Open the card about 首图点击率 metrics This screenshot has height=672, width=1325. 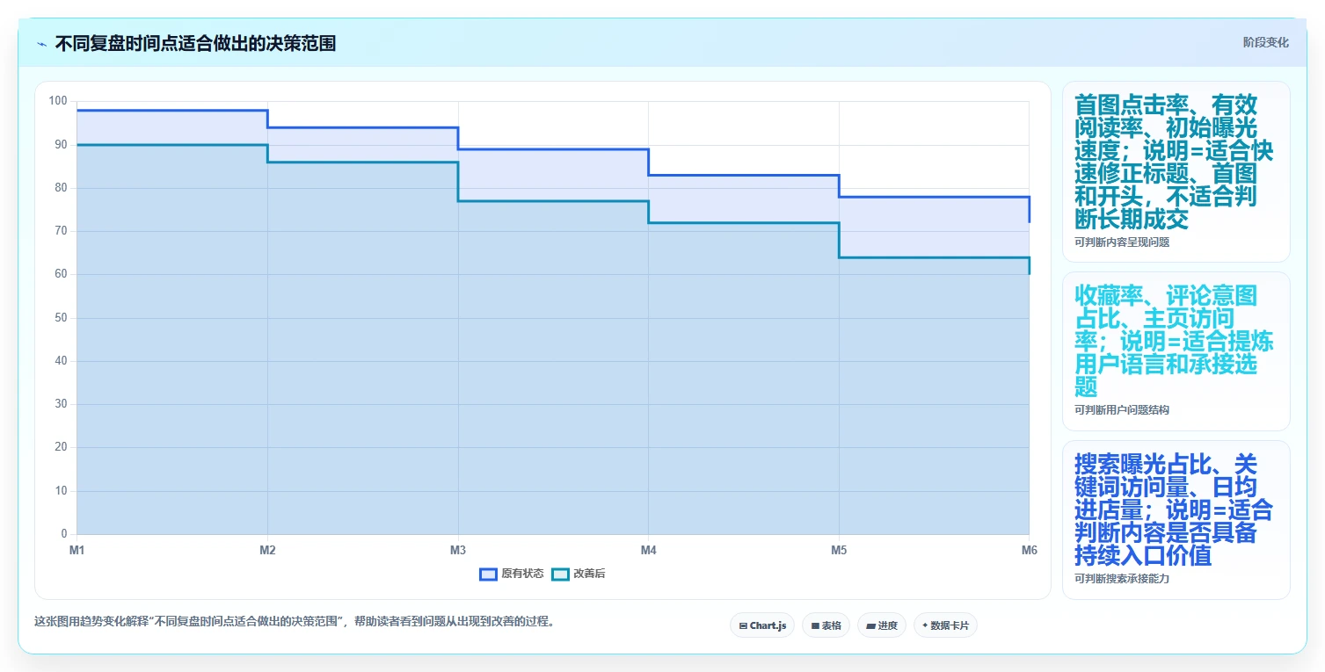point(1176,172)
